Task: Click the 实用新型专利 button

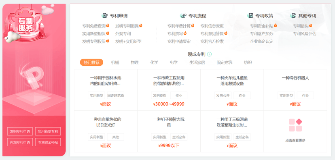Action: coord(48,131)
